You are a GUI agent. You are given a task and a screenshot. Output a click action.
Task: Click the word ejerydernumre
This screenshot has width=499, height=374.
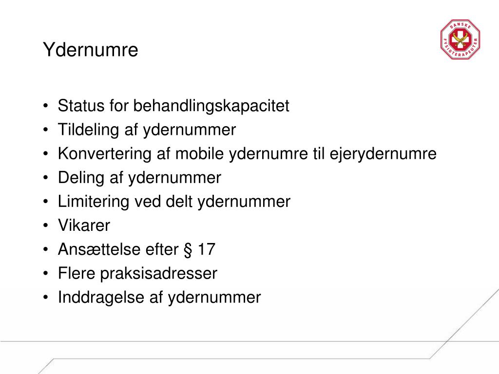coord(383,154)
